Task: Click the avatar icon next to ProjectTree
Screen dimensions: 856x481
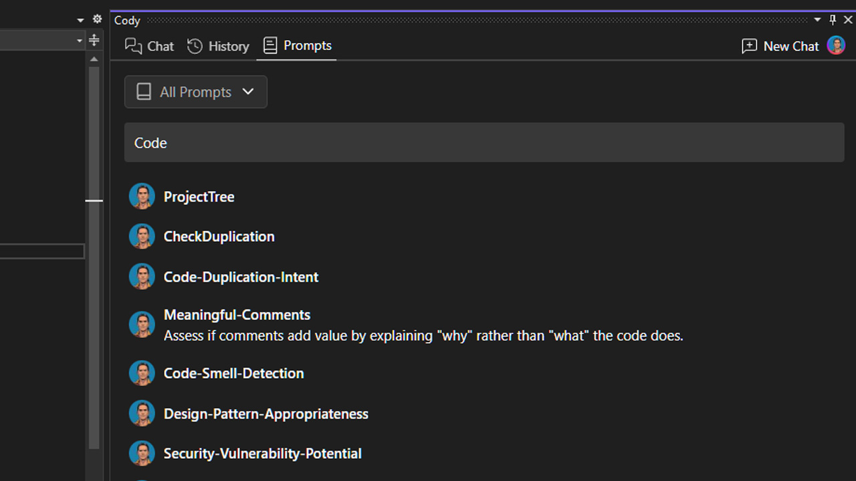Action: coord(142,196)
